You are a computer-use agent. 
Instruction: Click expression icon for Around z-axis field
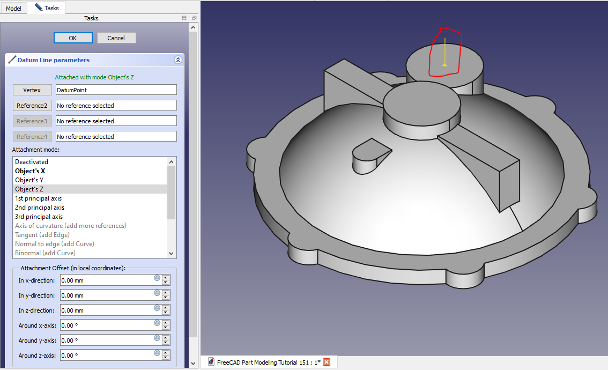pyautogui.click(x=157, y=353)
